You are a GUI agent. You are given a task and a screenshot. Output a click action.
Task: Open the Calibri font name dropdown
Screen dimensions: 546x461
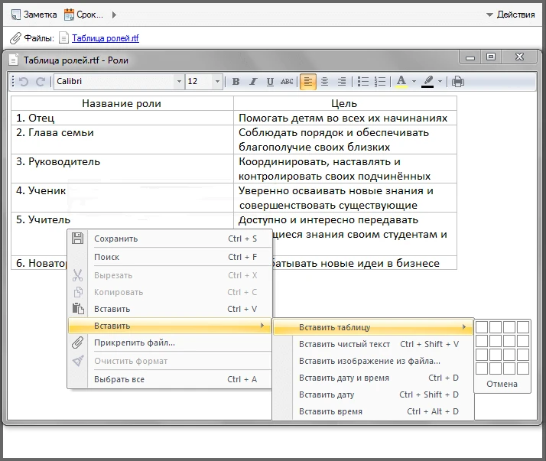179,82
